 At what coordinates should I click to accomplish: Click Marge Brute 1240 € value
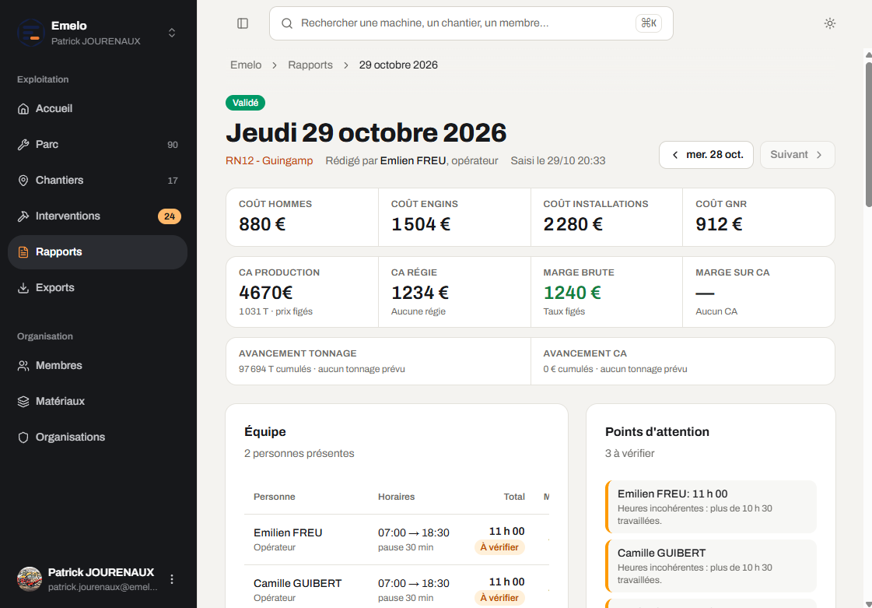point(573,293)
